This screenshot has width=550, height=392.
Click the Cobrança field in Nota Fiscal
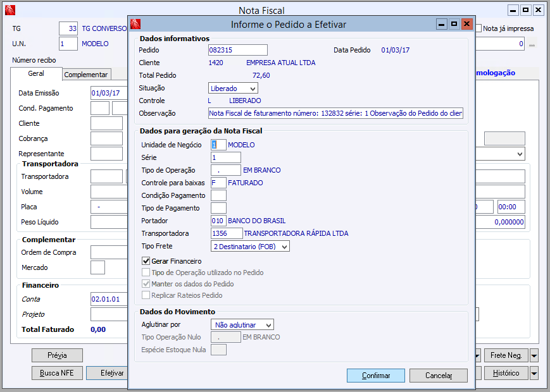tap(106, 138)
